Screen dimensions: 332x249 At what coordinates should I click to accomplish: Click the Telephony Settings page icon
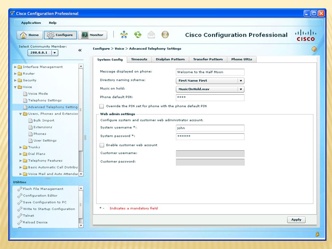25,100
